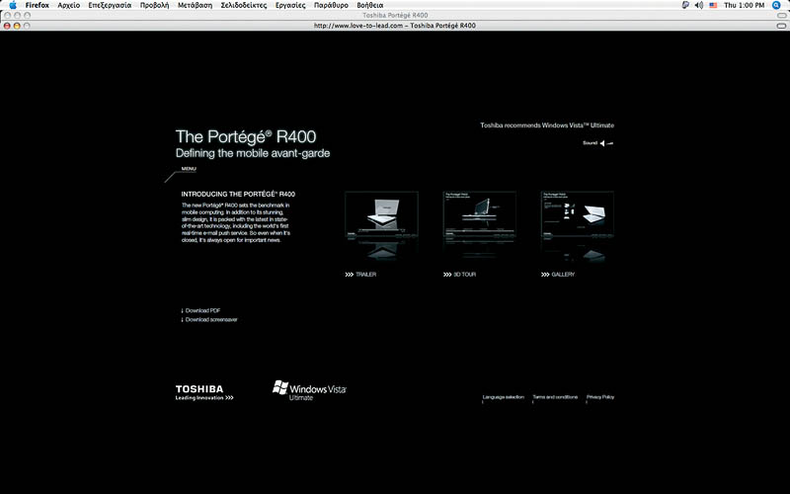Screen dimensions: 790x494
Task: Open Privacy Policy link
Action: tap(600, 397)
